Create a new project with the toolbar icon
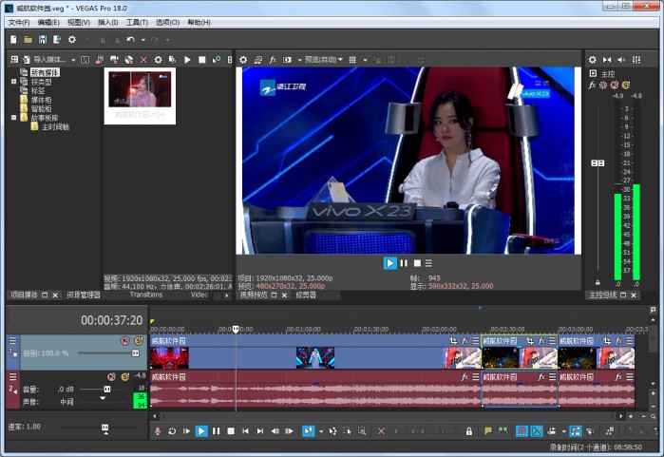The height and width of the screenshot is (457, 664). coord(13,40)
